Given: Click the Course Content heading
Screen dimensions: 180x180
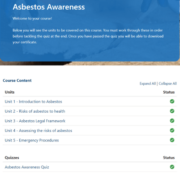Looking at the screenshot, I should 17,81.
